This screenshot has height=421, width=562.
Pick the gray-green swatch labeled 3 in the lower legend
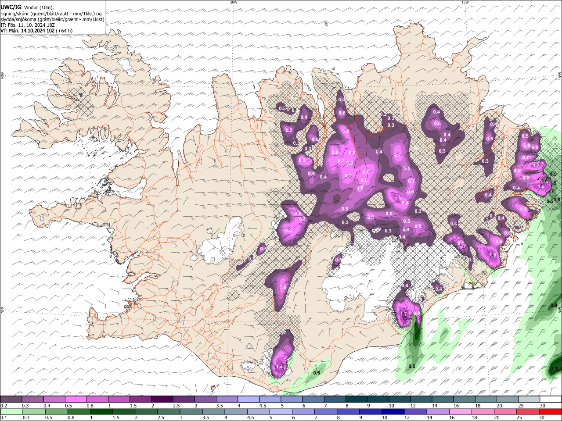[192, 411]
